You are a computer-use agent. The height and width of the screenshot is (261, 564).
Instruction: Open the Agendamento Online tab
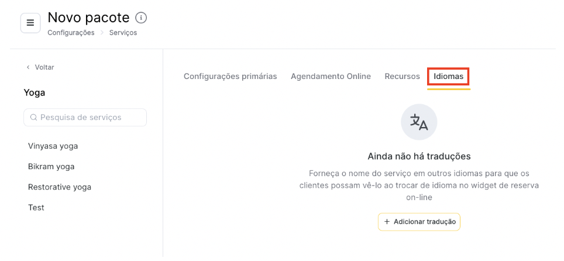coord(331,76)
